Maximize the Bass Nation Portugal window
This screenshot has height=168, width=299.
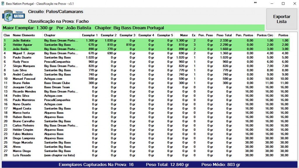click(x=283, y=3)
